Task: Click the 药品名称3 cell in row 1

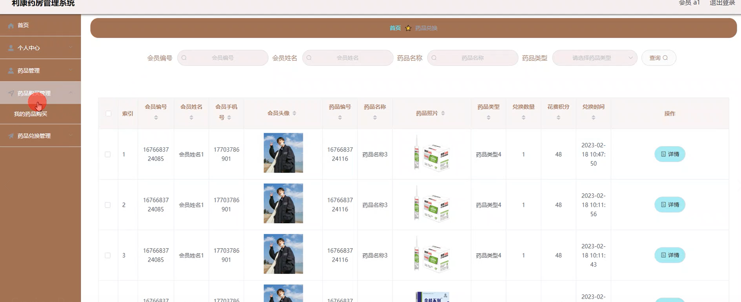Action: pos(375,154)
